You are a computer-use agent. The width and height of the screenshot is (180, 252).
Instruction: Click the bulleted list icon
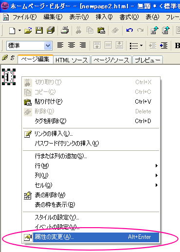(x=134, y=46)
